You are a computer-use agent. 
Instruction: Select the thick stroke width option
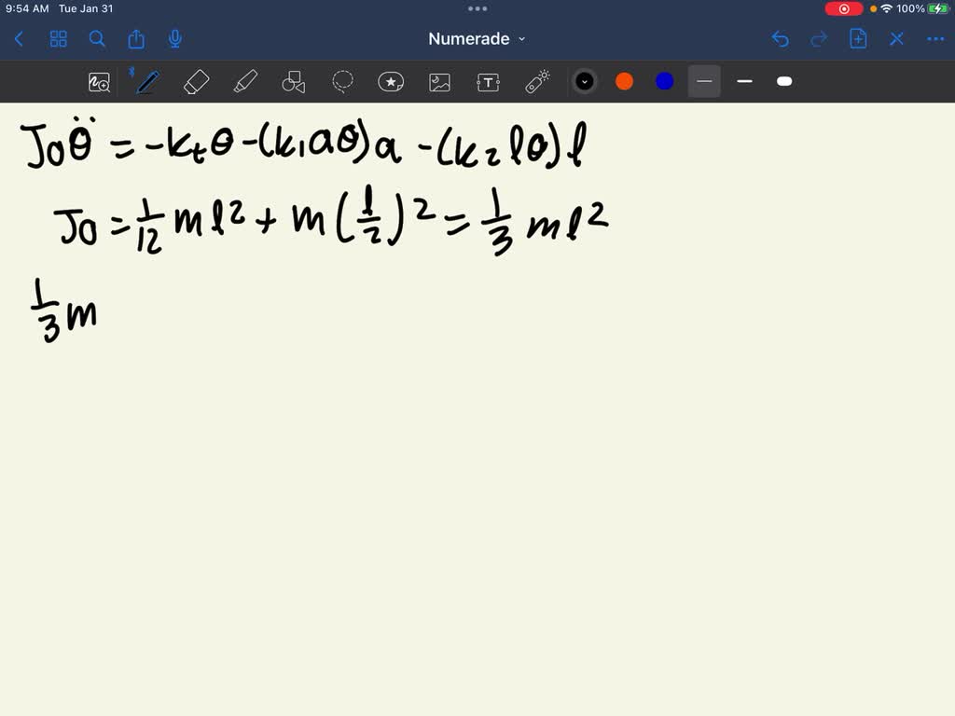click(x=784, y=81)
